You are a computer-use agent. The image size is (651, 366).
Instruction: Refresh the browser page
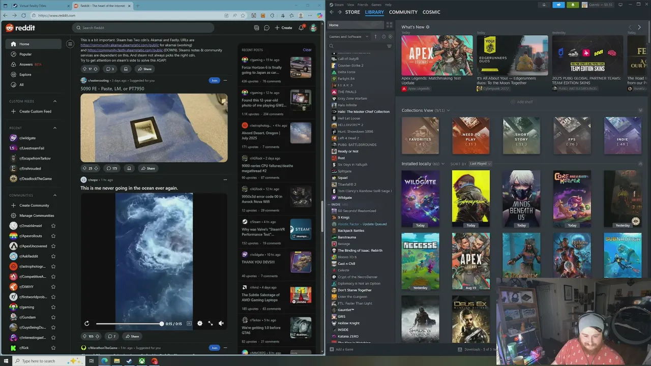tap(23, 15)
